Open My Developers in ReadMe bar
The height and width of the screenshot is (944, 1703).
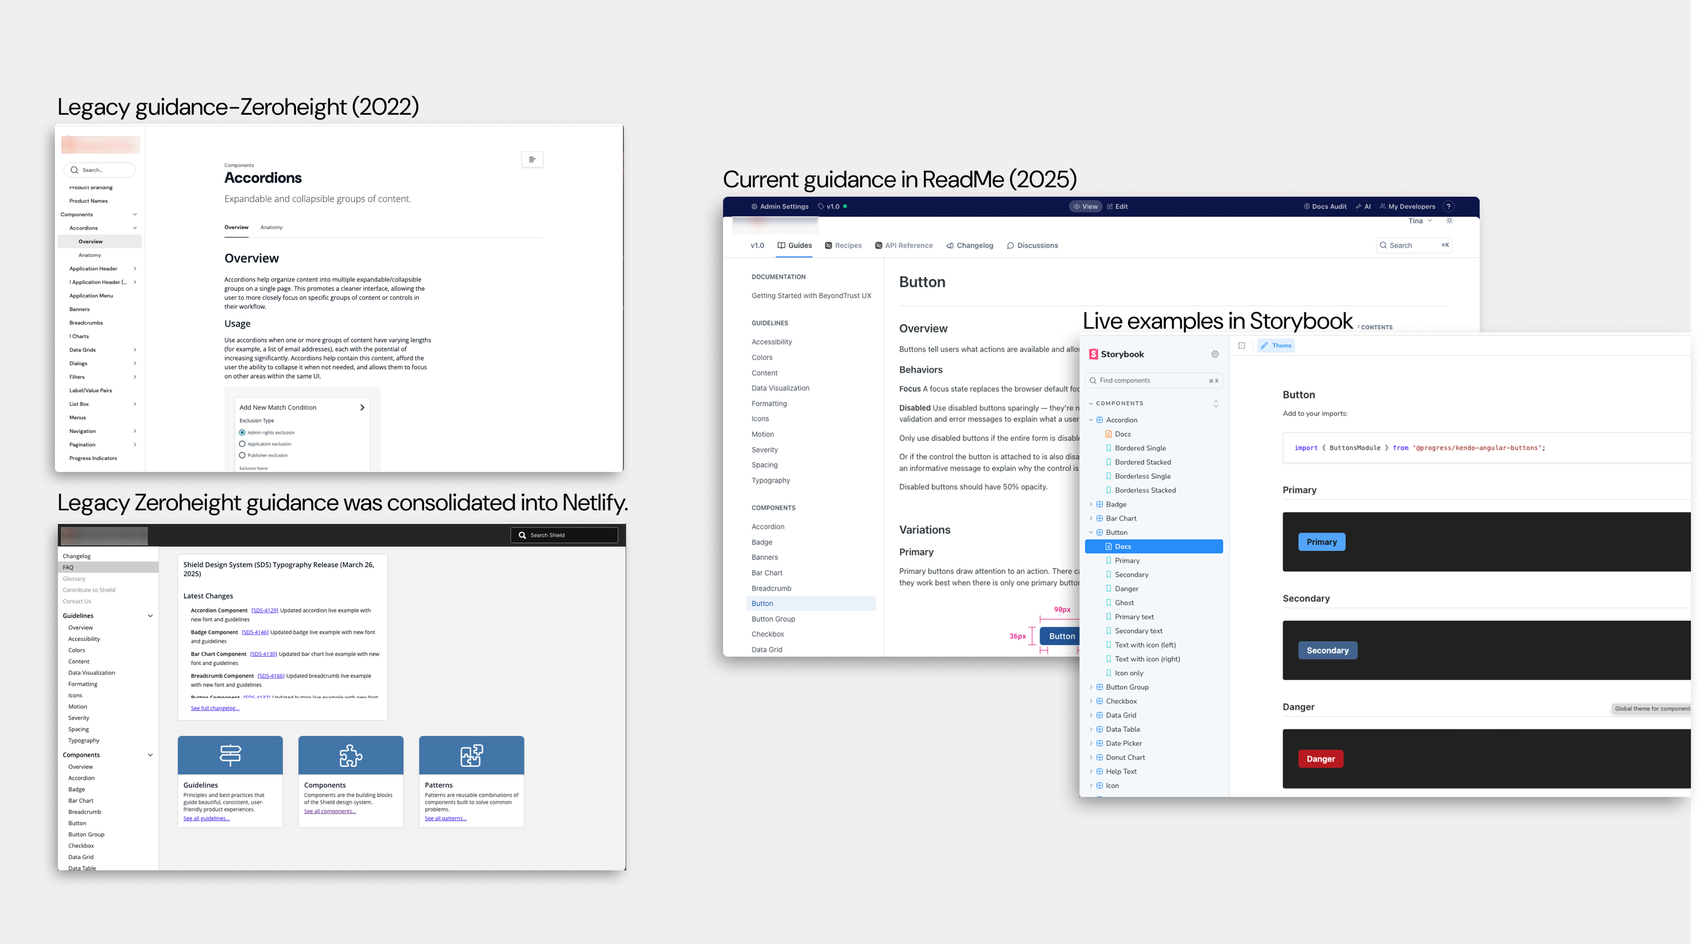pyautogui.click(x=1407, y=206)
